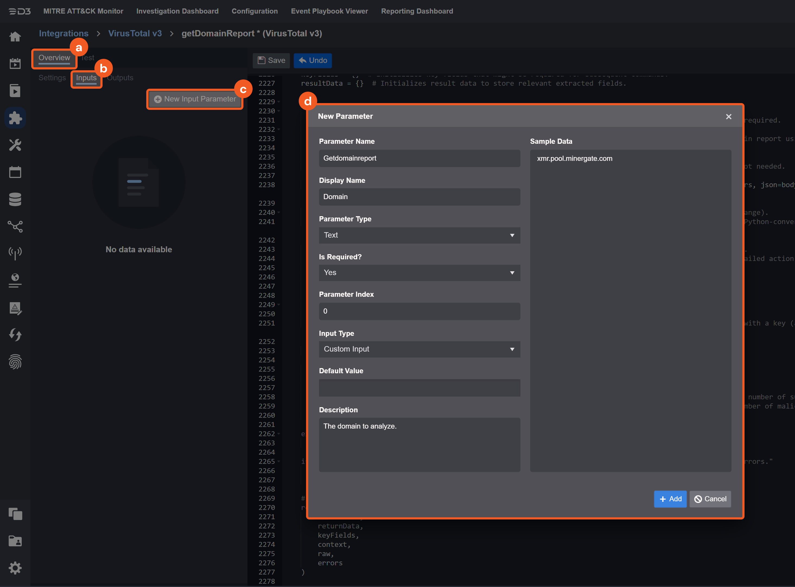
Task: Click the broadcast antenna icon
Action: pos(15,253)
